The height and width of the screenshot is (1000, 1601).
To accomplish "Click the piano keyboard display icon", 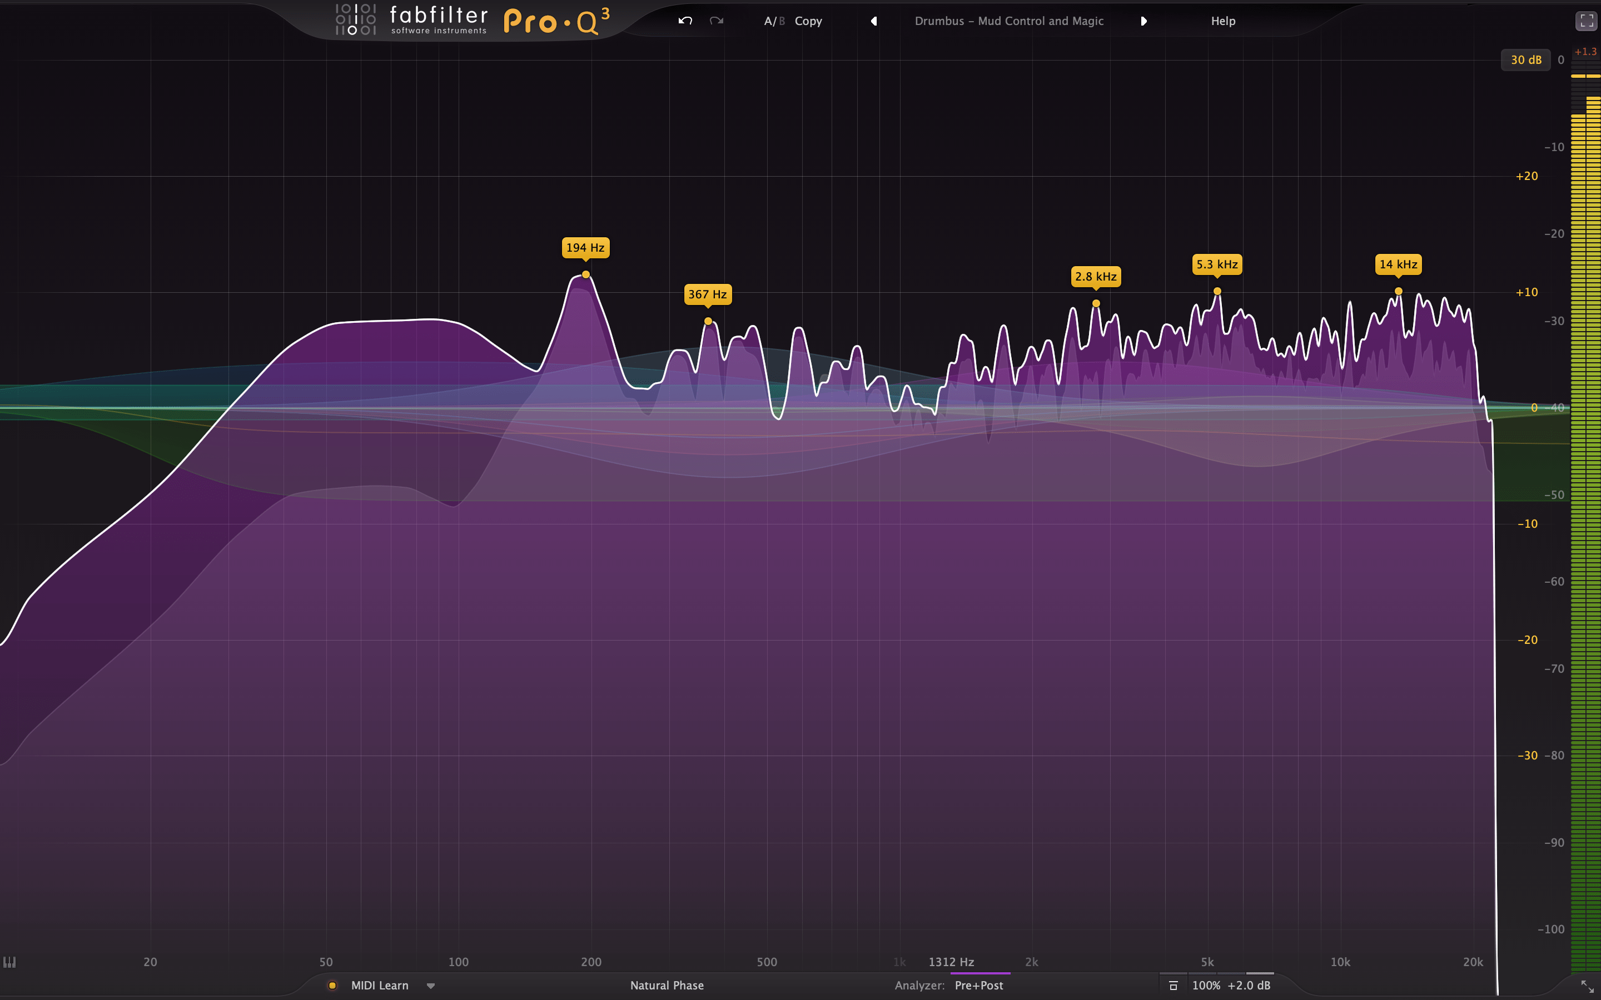I will click(x=11, y=962).
